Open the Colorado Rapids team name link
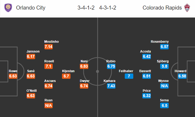The image size is (195, 117). pos(162,8)
